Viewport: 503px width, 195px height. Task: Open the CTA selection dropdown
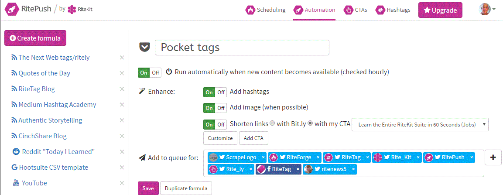click(x=420, y=124)
